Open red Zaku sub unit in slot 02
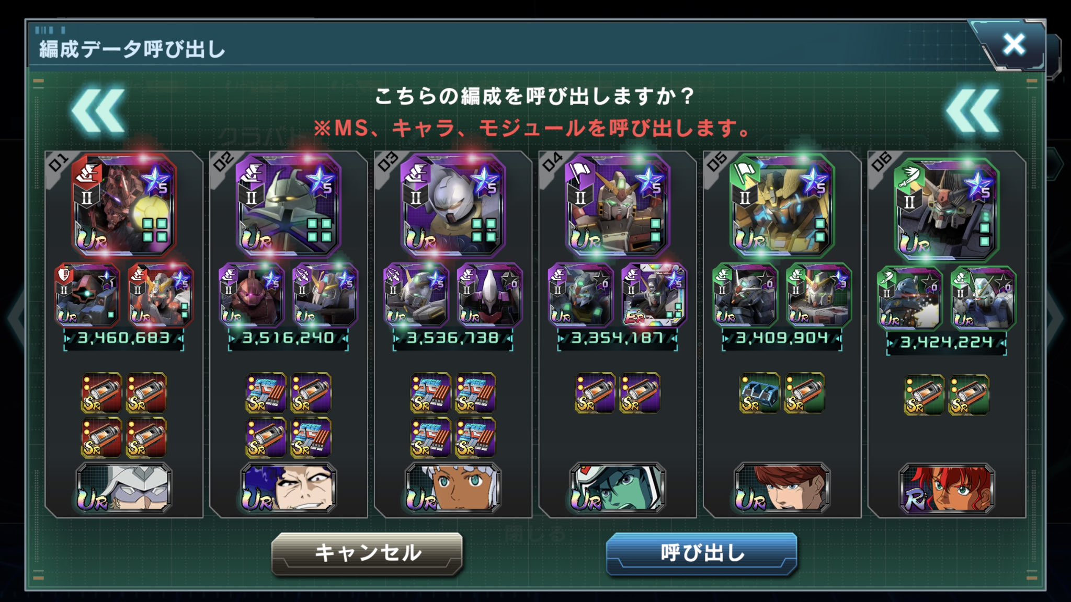 pyautogui.click(x=252, y=296)
